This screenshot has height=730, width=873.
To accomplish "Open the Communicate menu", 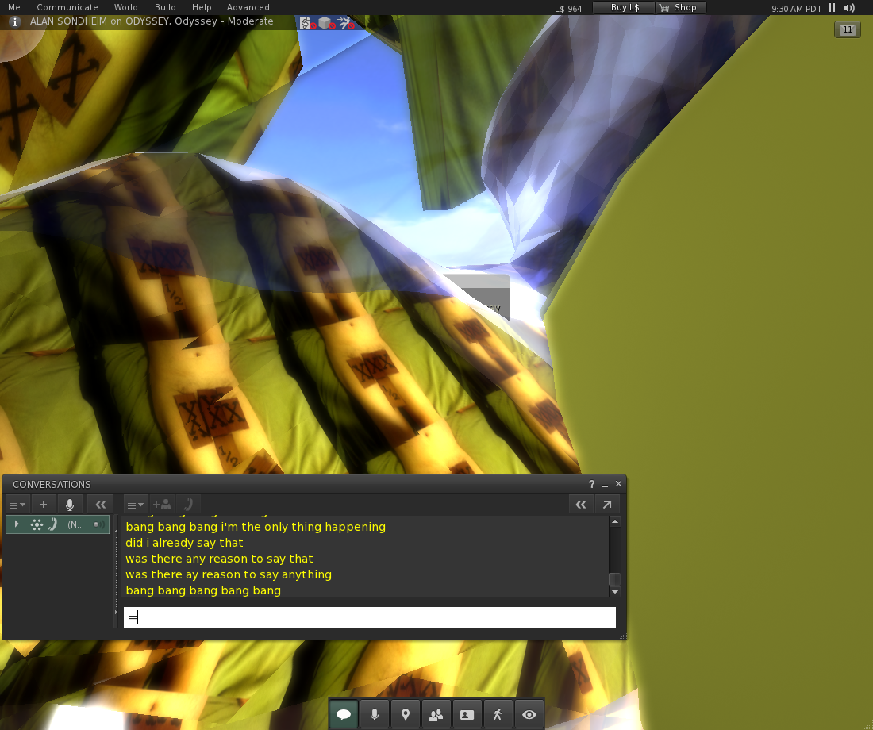I will 67,7.
